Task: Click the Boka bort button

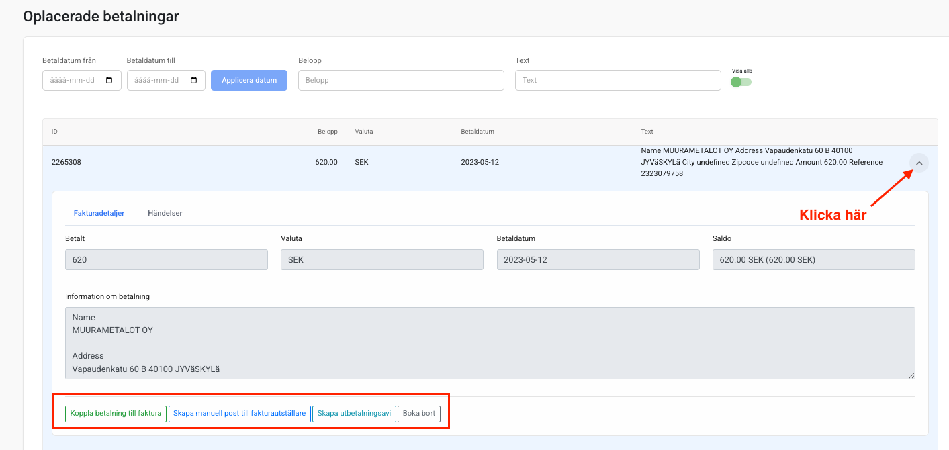Action: [x=419, y=414]
